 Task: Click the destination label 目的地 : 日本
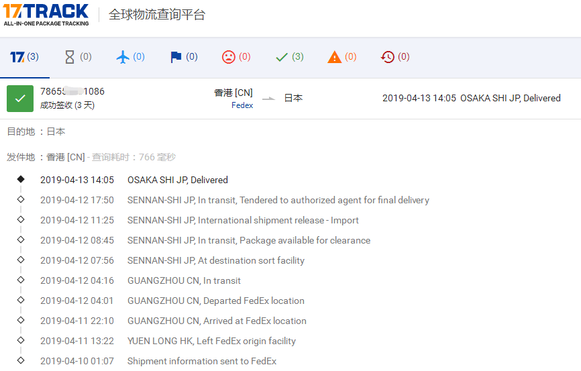click(36, 131)
